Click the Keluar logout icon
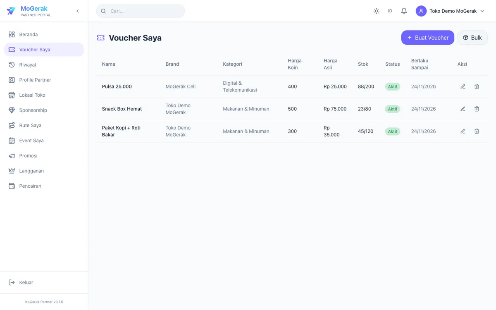This screenshot has height=310, width=496. point(12,283)
